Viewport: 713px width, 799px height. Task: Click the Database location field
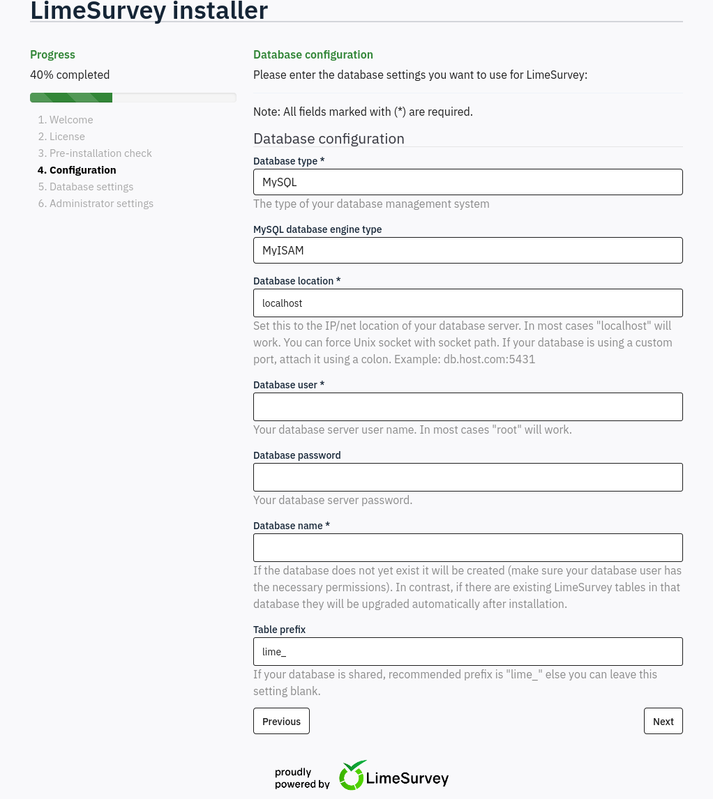pos(467,303)
